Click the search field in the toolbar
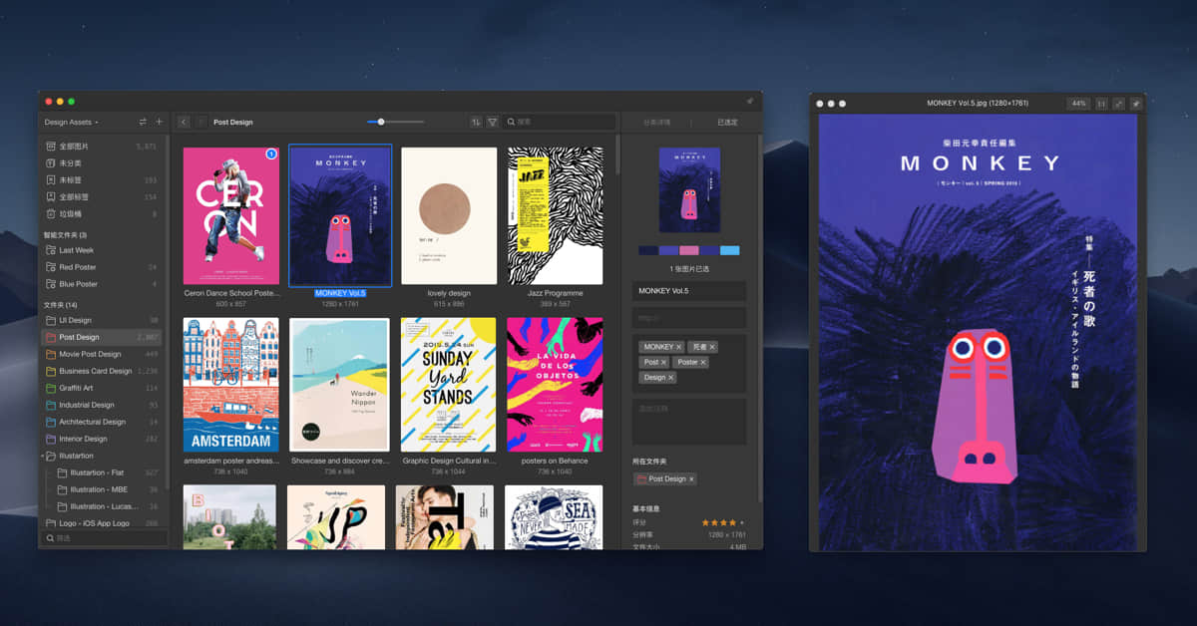 (x=559, y=122)
